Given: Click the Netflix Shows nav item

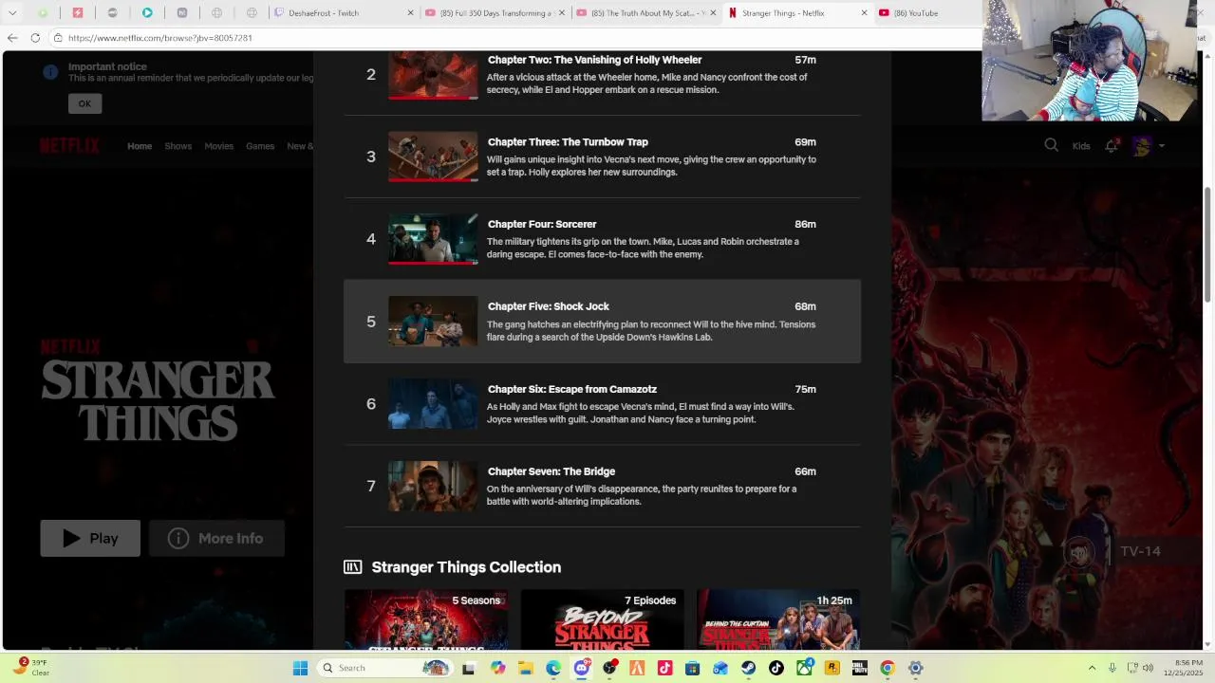Looking at the screenshot, I should 178,146.
